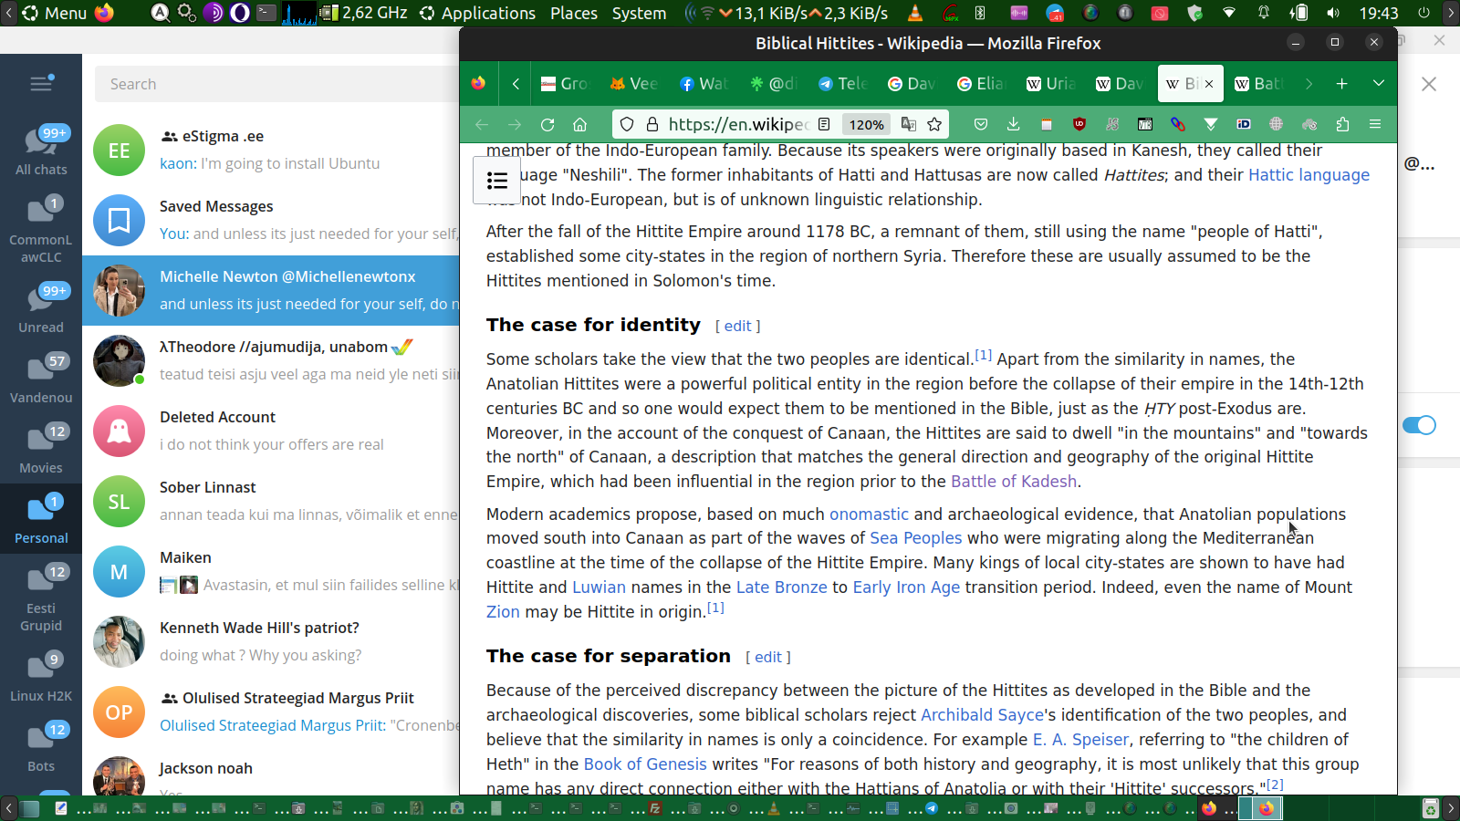Expand list all tabs dropdown
The width and height of the screenshot is (1460, 821).
pyautogui.click(x=1379, y=83)
